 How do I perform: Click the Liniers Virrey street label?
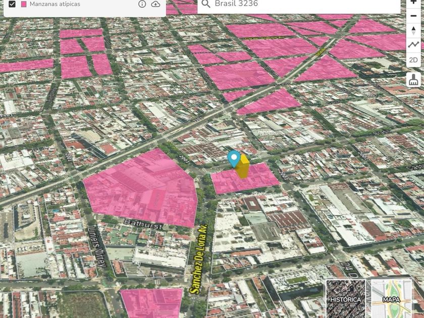(x=97, y=247)
